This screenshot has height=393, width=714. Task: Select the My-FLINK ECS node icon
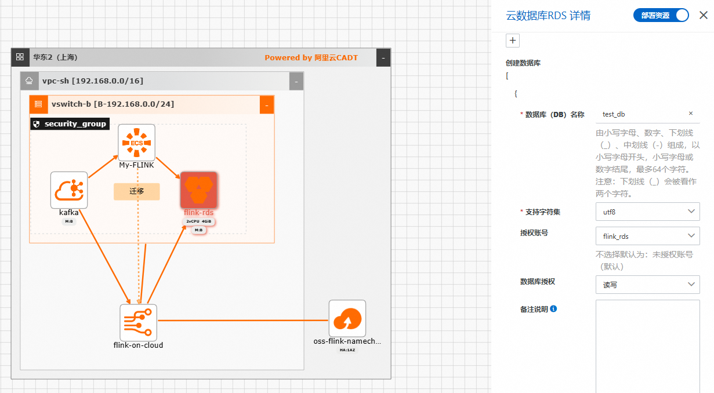(137, 143)
